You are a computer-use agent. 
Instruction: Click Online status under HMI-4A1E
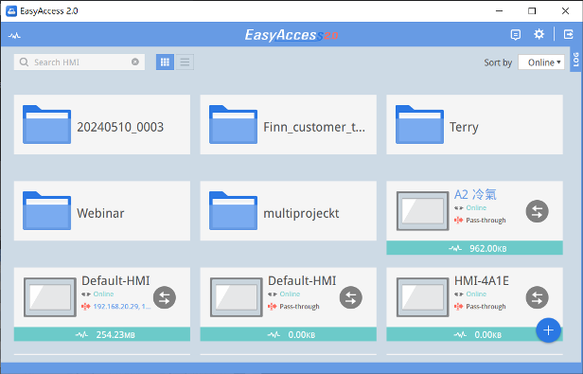click(476, 294)
